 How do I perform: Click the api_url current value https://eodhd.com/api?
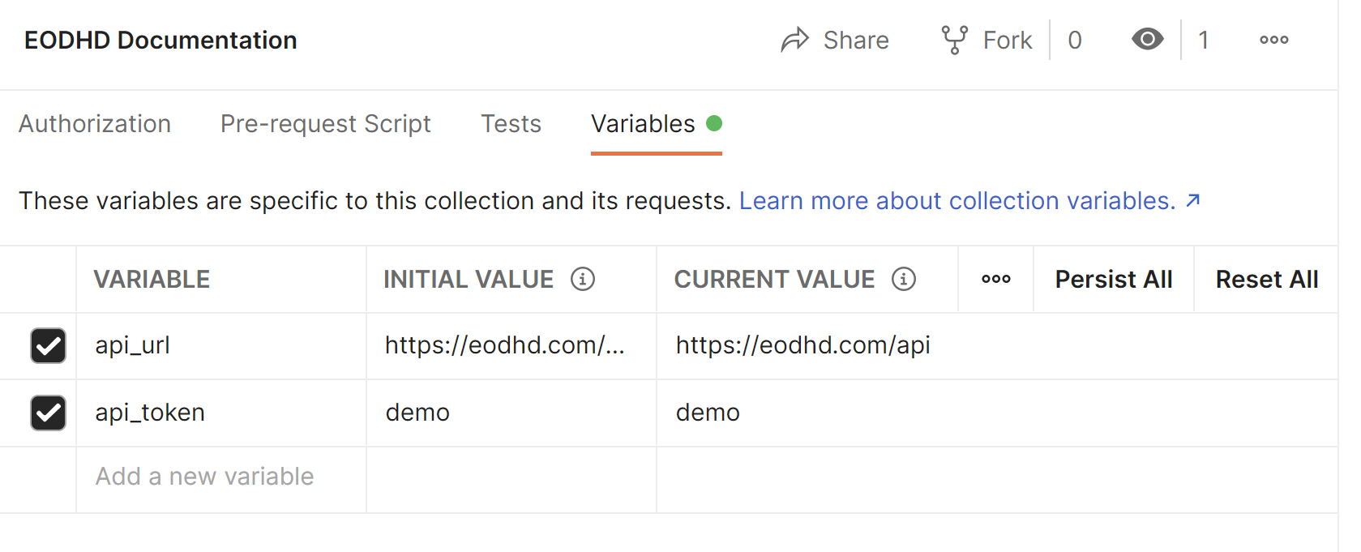(803, 345)
